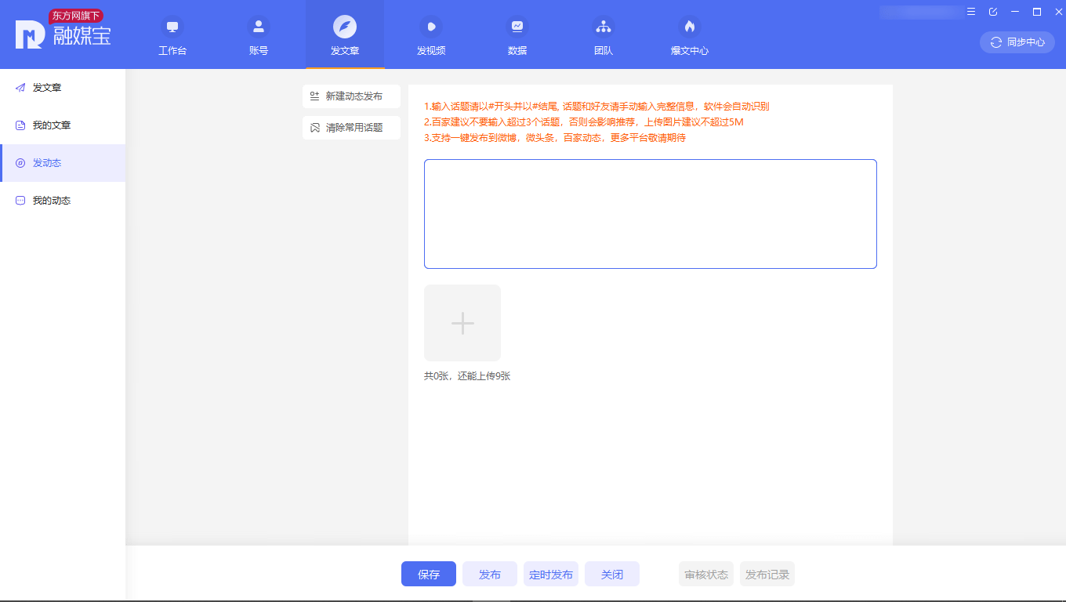Select the 发文章 feather icon tab
This screenshot has width=1066, height=602.
coord(345,27)
